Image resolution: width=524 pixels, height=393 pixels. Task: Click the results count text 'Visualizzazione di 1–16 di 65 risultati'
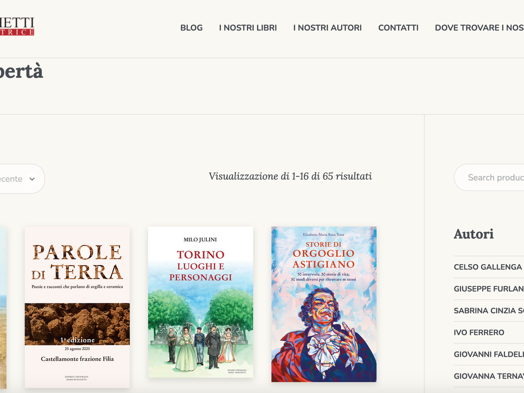(x=291, y=176)
